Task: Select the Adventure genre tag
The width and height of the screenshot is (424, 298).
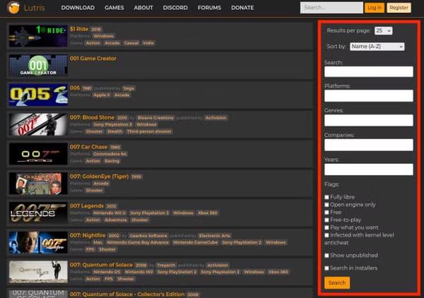Action: pyautogui.click(x=115, y=220)
